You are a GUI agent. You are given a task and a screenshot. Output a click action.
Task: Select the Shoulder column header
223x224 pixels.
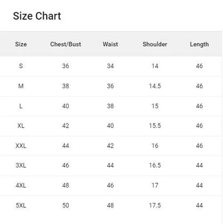pyautogui.click(x=155, y=44)
